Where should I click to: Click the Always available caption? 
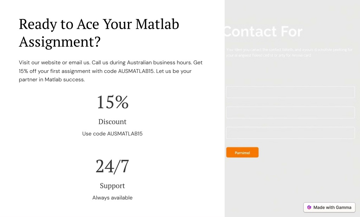tap(112, 198)
